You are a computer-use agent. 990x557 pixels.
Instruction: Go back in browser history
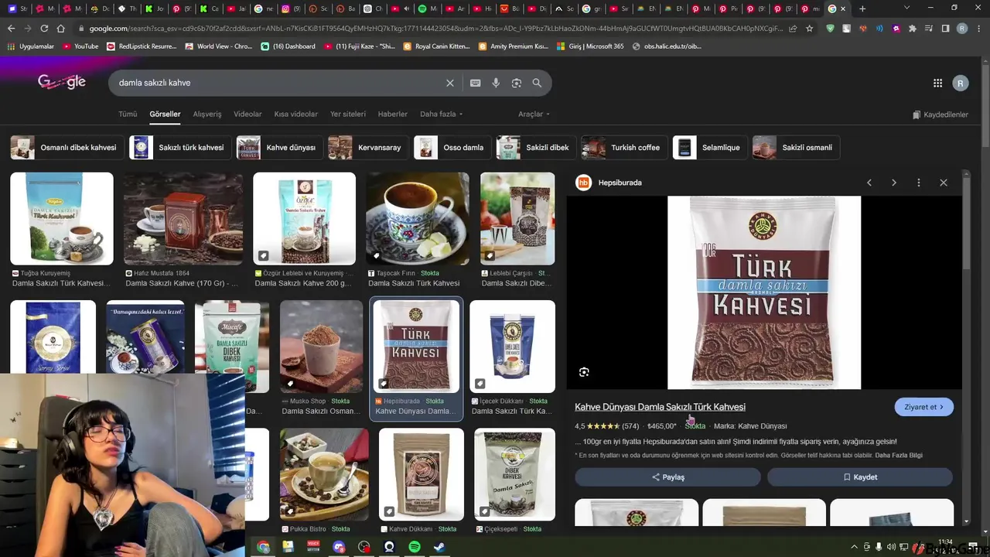pyautogui.click(x=11, y=29)
